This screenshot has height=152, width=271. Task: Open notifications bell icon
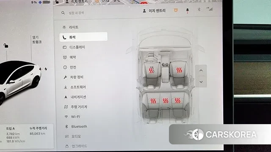188,11
